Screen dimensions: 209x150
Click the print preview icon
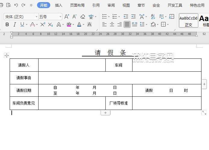(x=8, y=5)
